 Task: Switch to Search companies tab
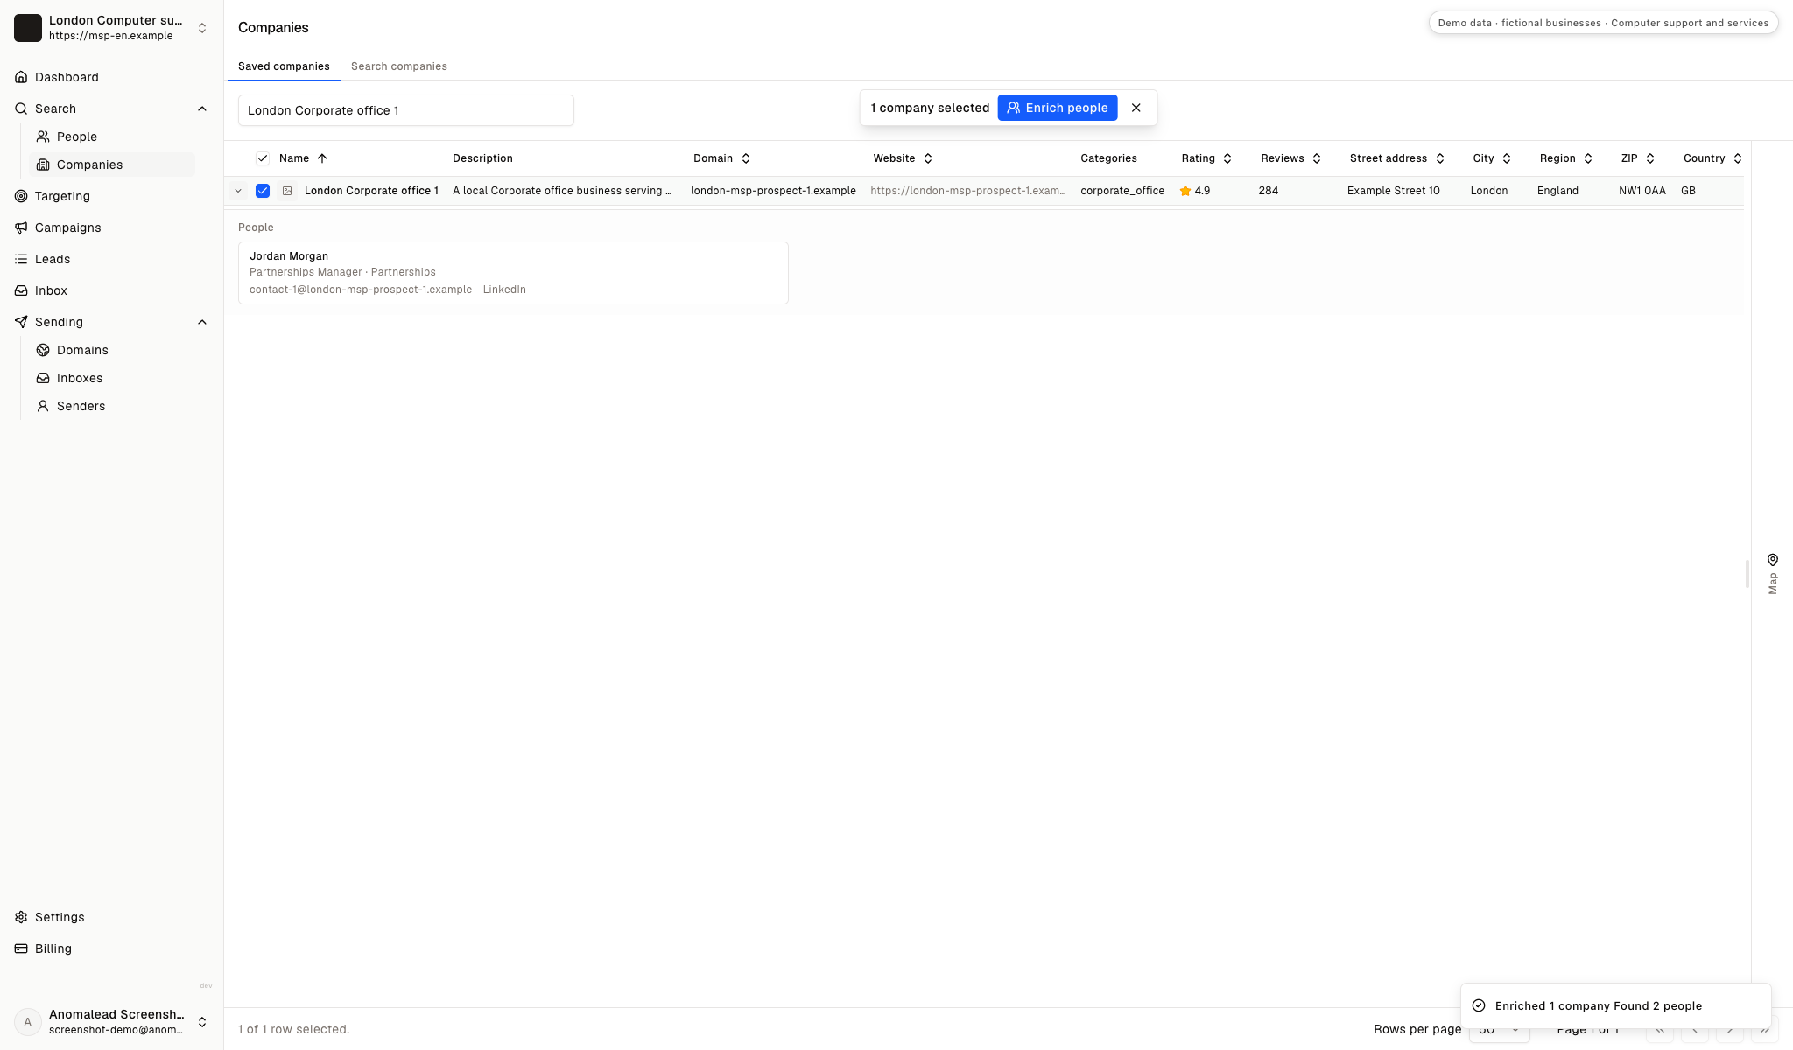point(399,66)
